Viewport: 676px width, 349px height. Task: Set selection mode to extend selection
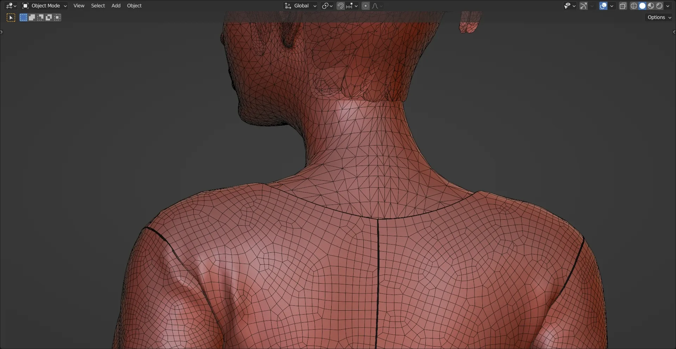[x=32, y=18]
